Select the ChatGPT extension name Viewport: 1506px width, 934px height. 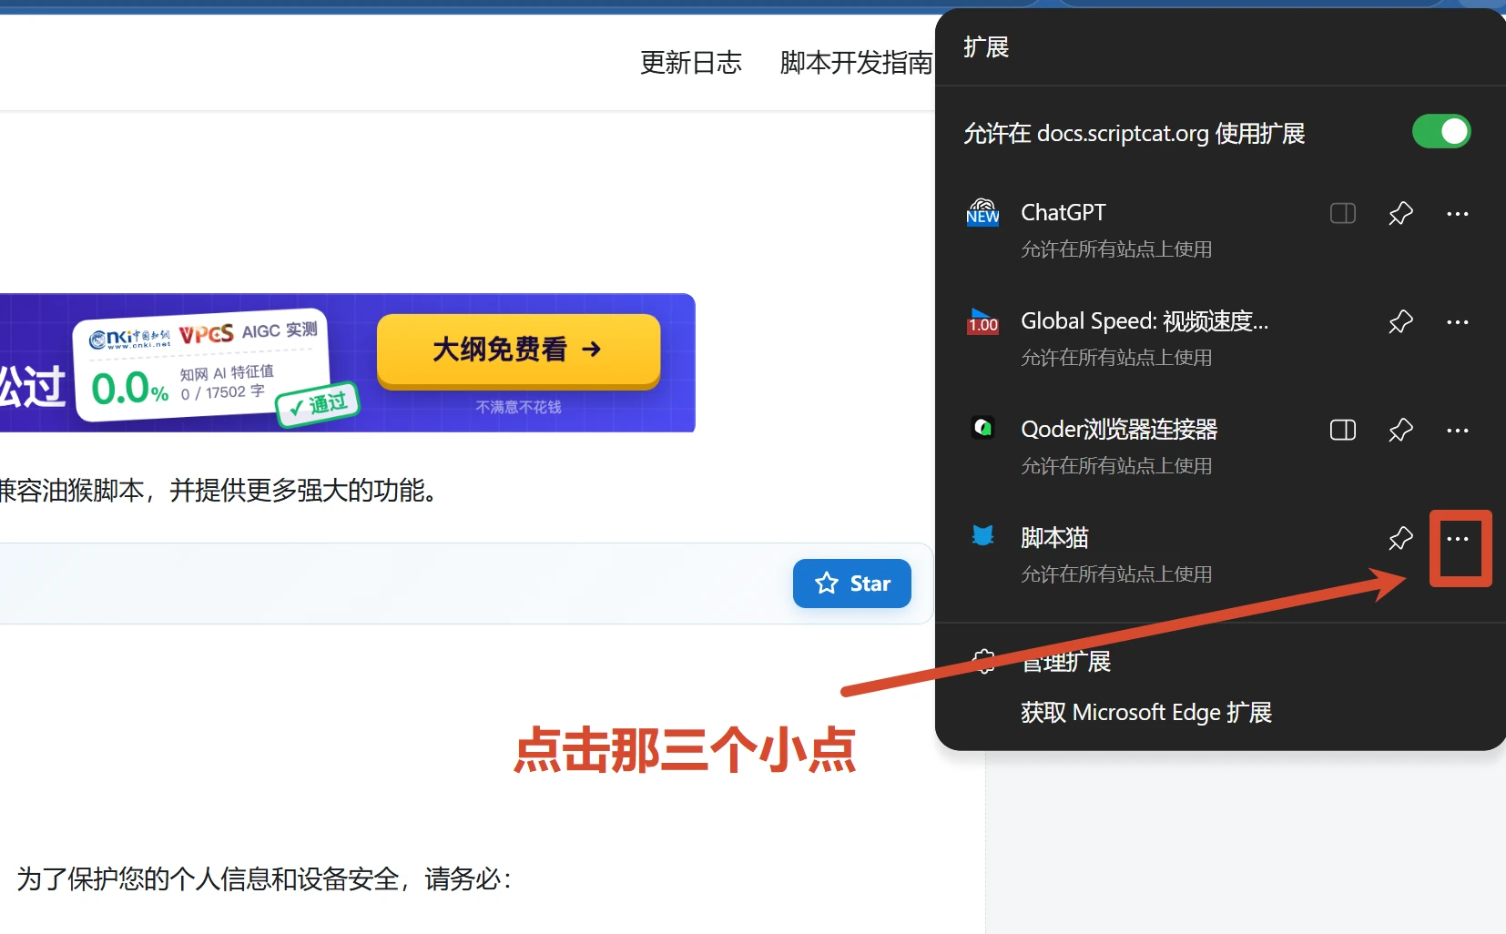pos(1063,213)
